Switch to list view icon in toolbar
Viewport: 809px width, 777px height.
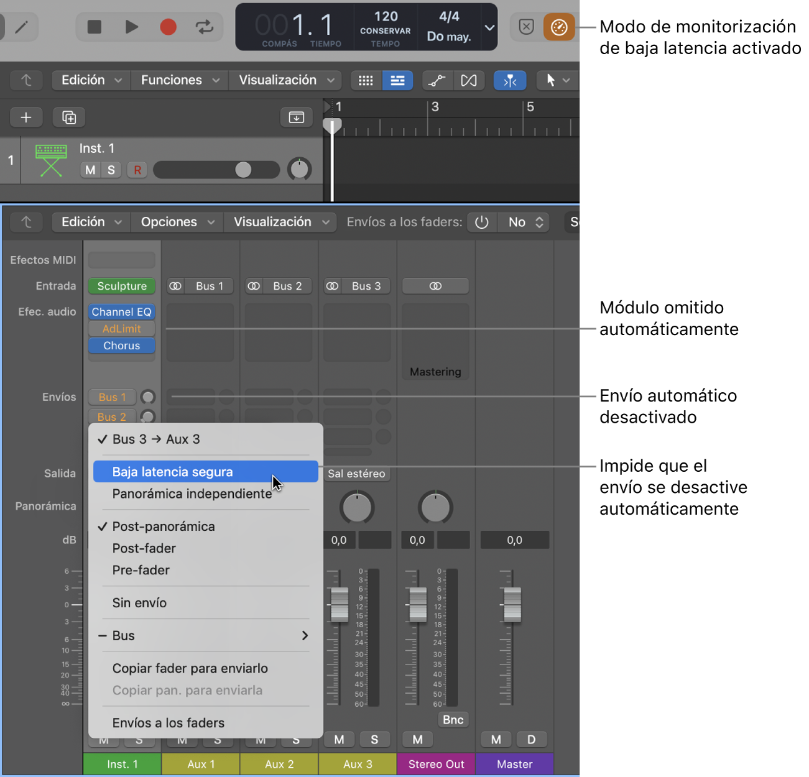[397, 81]
